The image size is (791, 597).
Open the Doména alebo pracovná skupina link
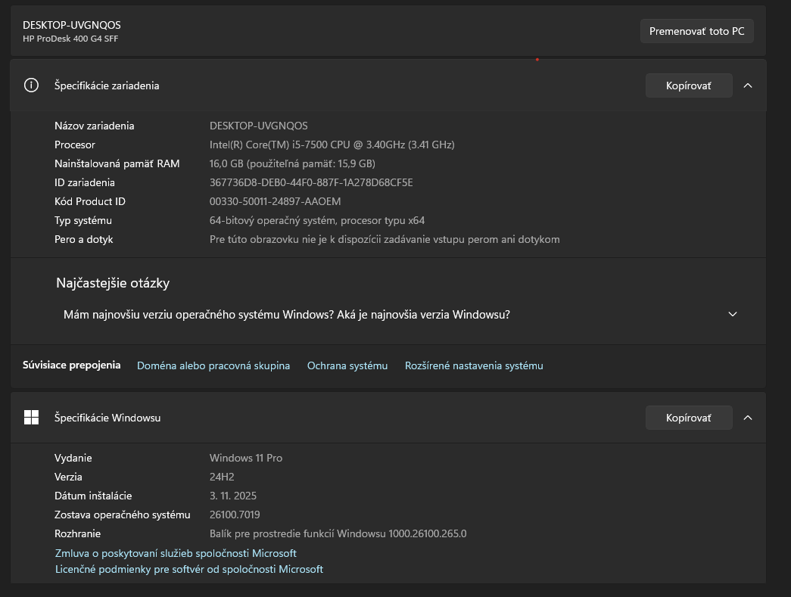click(213, 365)
